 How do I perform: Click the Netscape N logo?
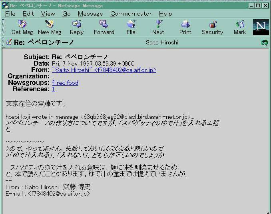[x=261, y=27]
